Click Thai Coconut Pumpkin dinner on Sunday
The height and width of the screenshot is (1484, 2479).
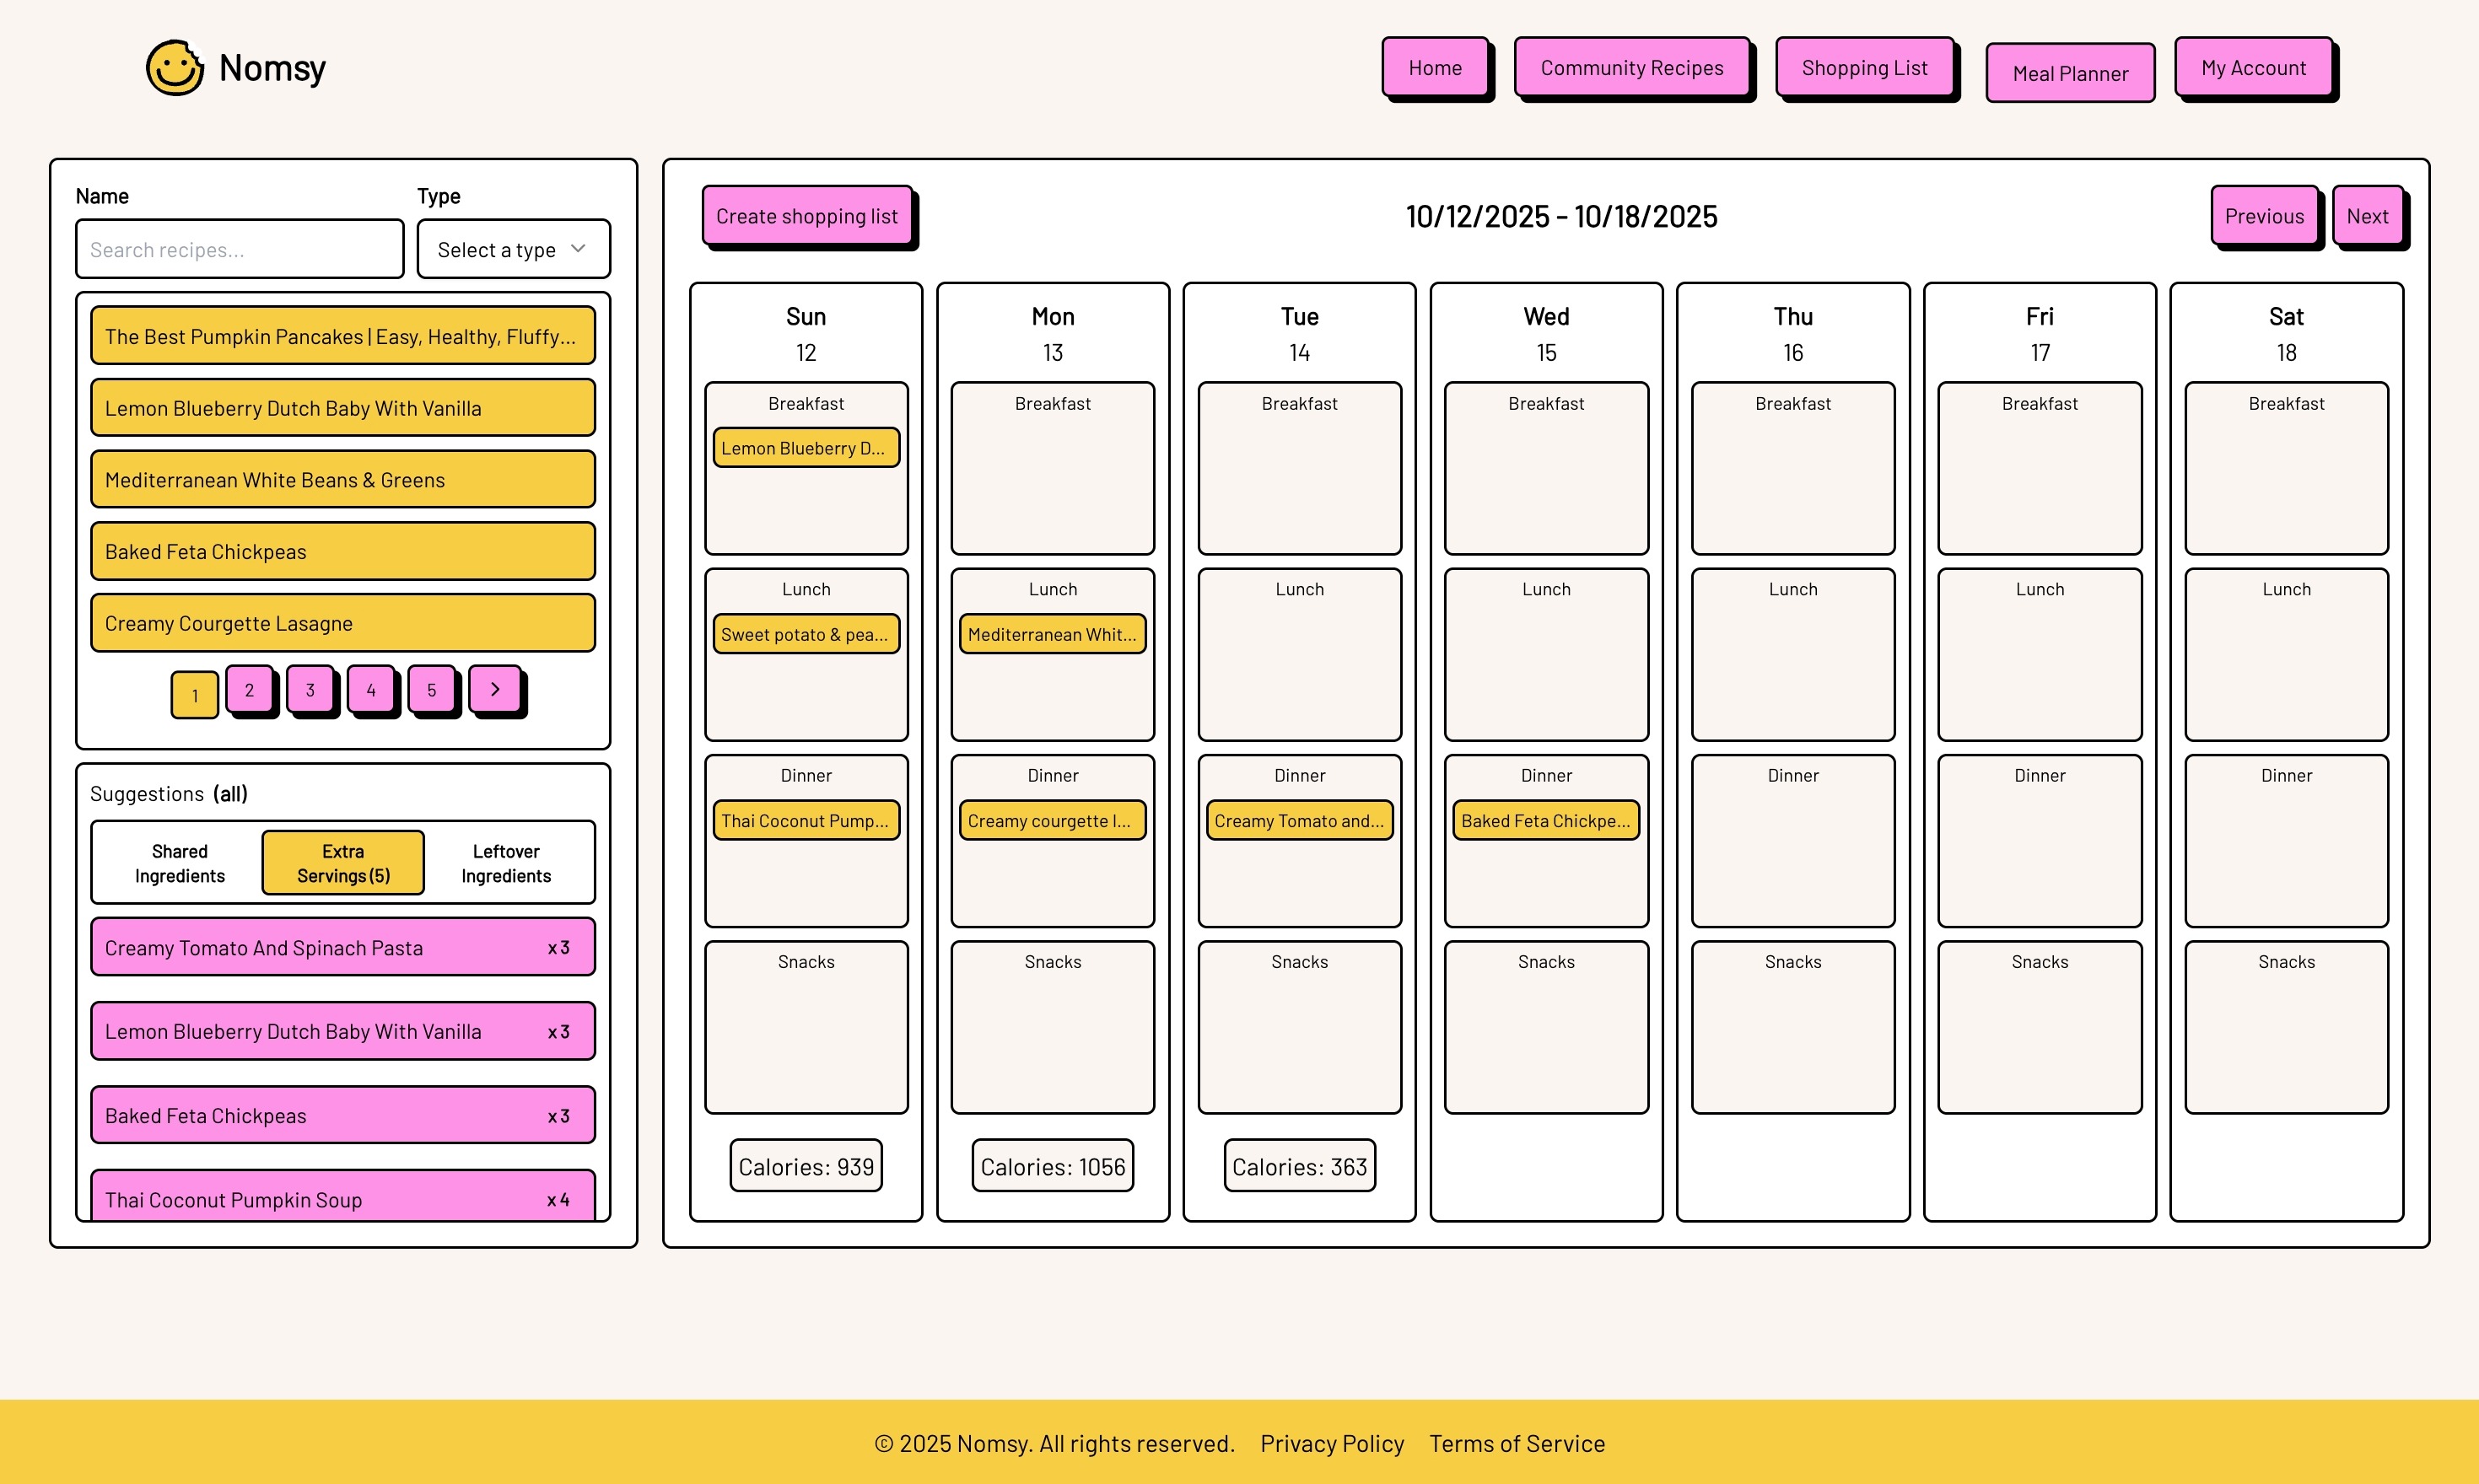pyautogui.click(x=806, y=820)
